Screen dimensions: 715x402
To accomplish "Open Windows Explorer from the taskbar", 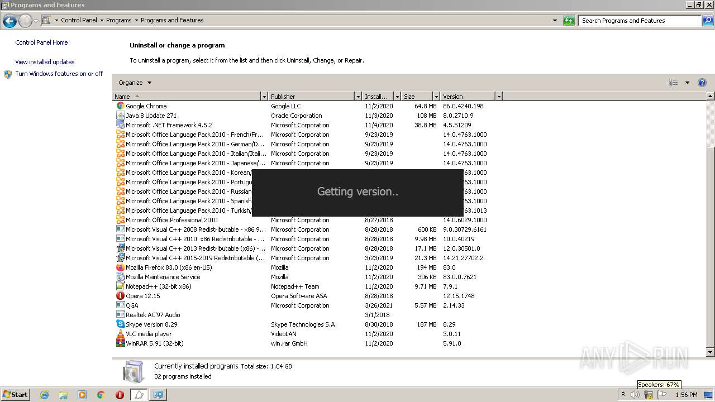I will click(x=63, y=395).
